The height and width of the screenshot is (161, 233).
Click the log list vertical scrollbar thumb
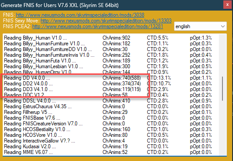pos(222,88)
